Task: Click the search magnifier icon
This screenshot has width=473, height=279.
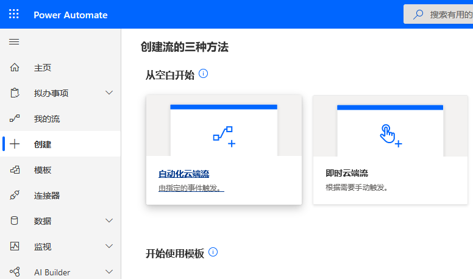Action: [418, 14]
